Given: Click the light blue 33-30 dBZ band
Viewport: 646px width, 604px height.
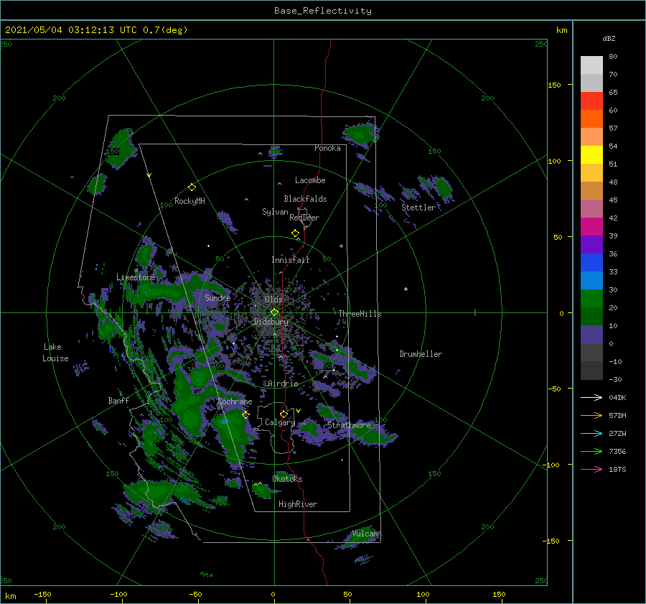Looking at the screenshot, I should 591,280.
